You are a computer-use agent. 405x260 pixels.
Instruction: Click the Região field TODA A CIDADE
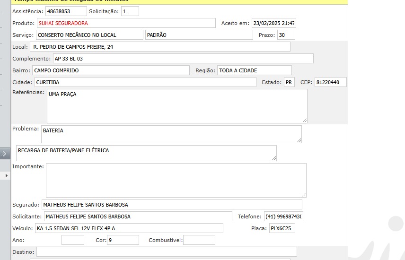coord(255,70)
